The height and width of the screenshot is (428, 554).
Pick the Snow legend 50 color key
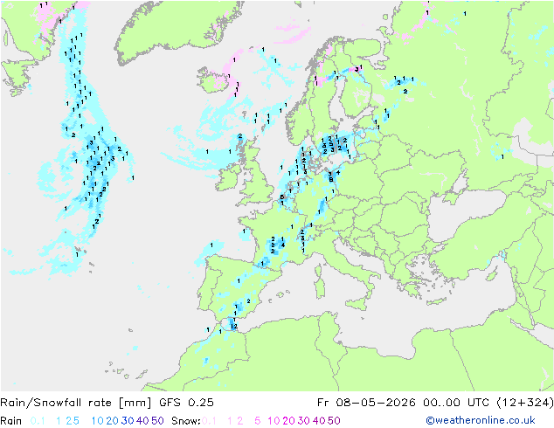tap(334, 421)
